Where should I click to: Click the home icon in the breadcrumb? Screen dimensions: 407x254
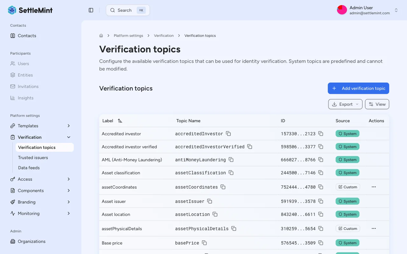tap(101, 35)
